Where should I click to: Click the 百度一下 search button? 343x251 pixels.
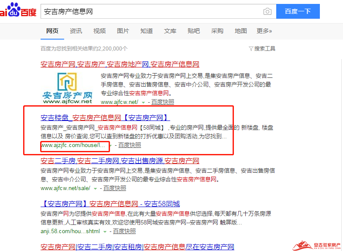tap(298, 11)
